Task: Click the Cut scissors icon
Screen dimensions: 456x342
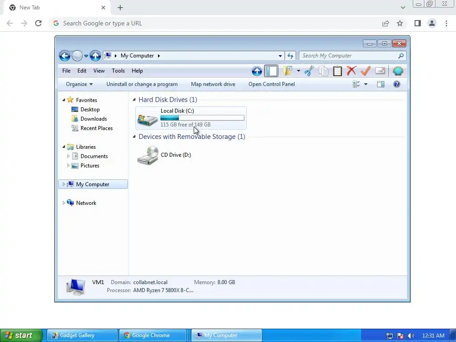Action: pos(309,71)
